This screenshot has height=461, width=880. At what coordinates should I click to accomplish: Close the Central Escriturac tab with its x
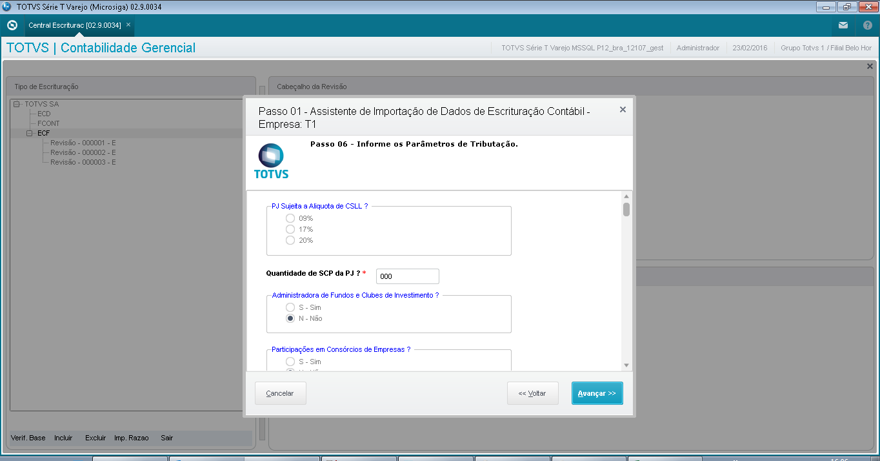point(128,25)
